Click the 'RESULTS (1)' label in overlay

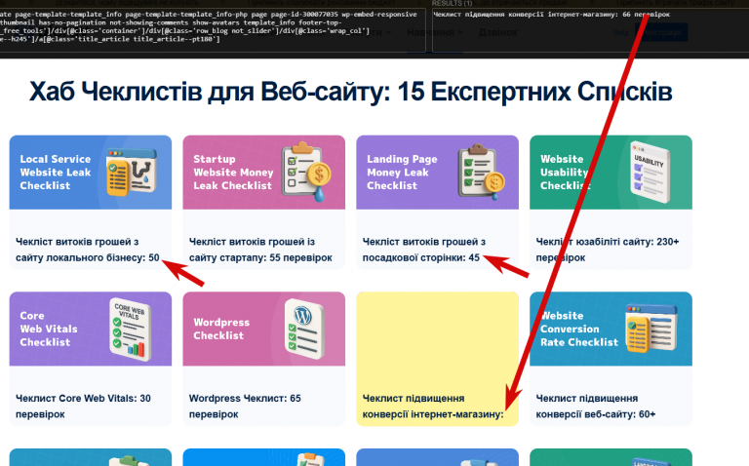452,3
